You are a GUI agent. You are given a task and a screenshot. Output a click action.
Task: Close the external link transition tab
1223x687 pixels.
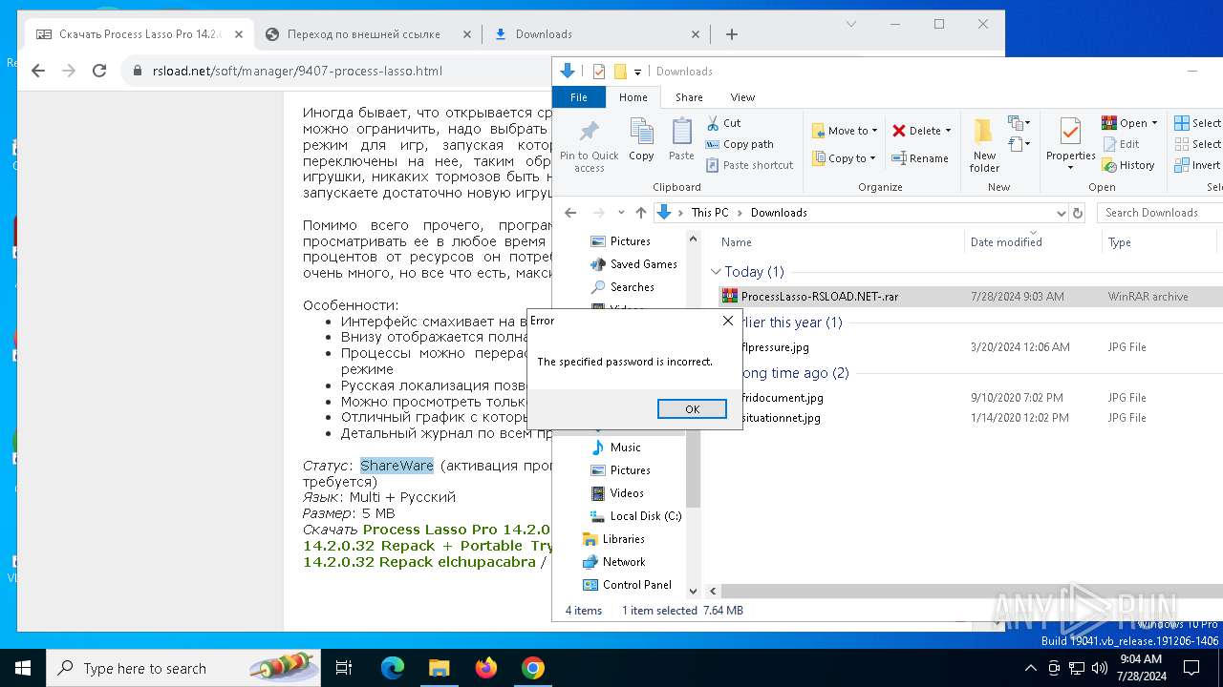(467, 34)
